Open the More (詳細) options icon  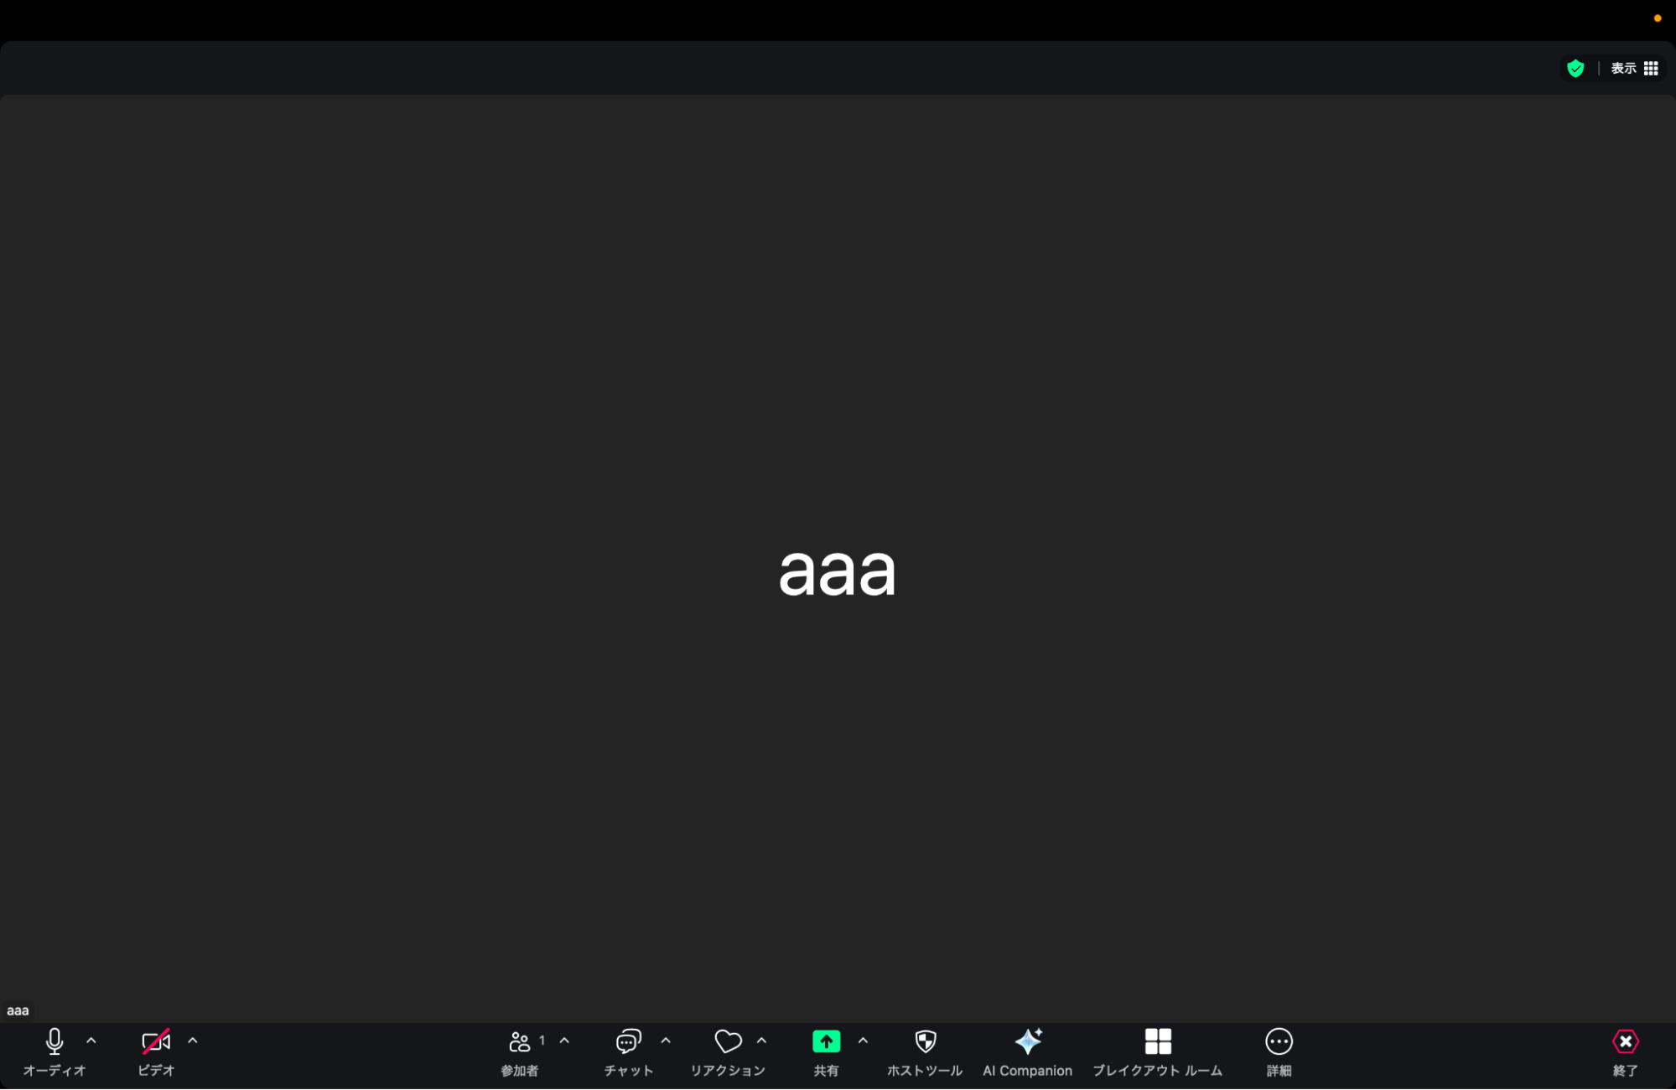(x=1279, y=1041)
